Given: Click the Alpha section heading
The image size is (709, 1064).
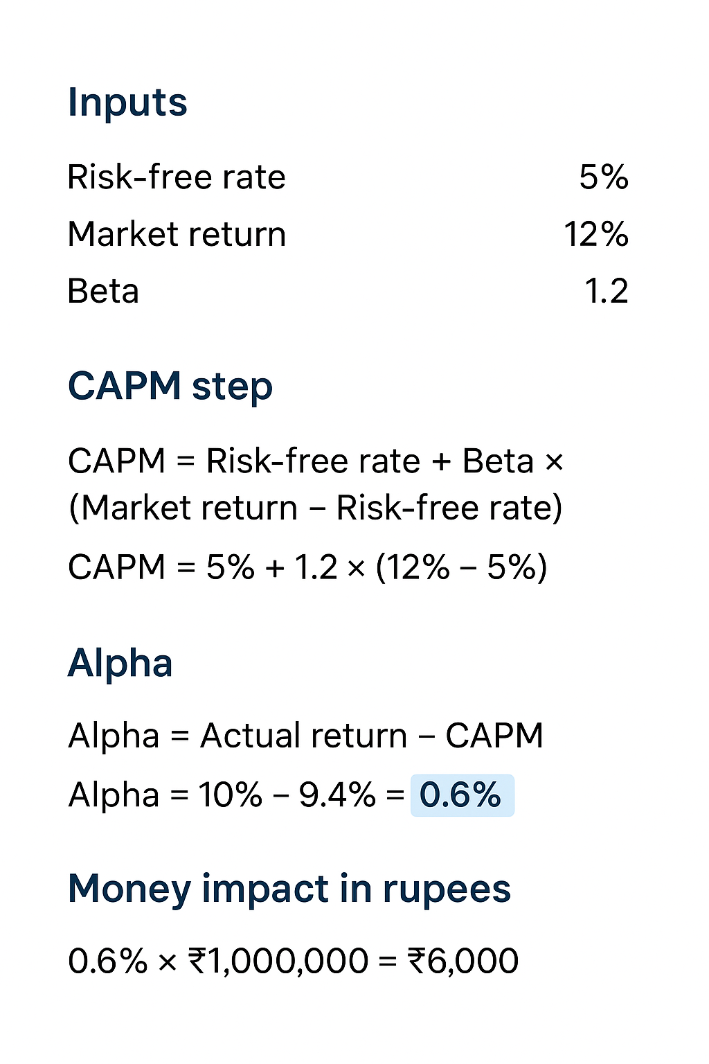Looking at the screenshot, I should point(120,664).
